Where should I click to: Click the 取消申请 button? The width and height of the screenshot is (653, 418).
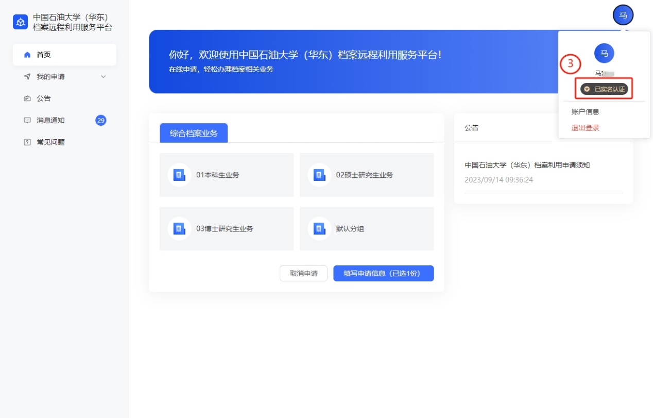[303, 274]
